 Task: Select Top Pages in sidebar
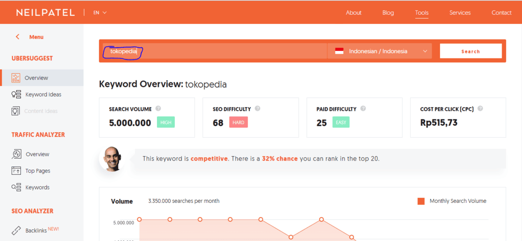coord(38,171)
